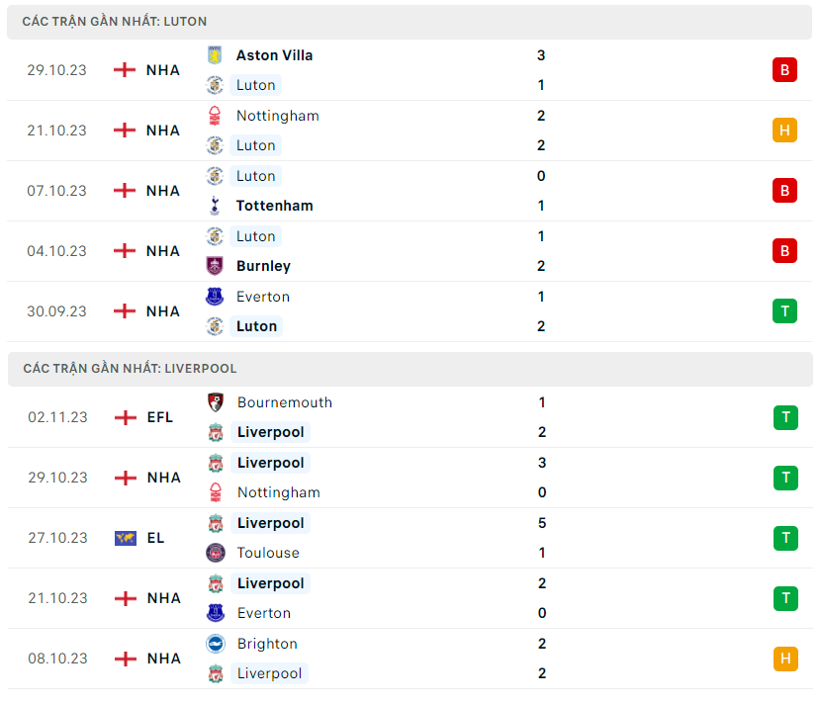Click the Bournemouth club crest icon
Screen dimensions: 821x703
click(215, 402)
